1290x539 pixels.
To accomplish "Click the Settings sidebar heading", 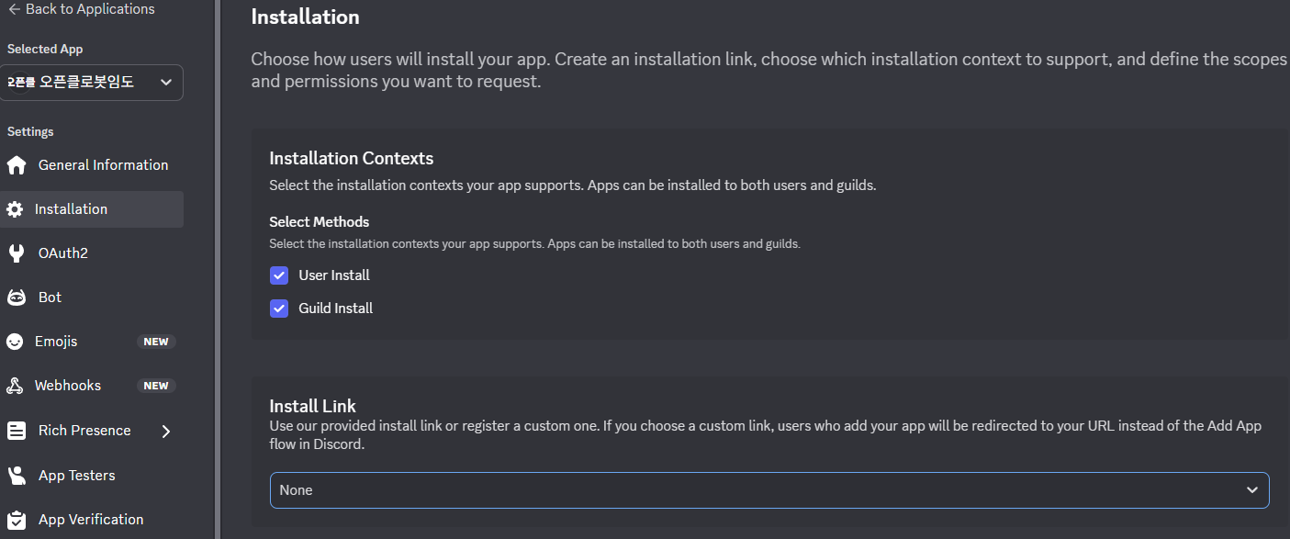I will tap(30, 131).
